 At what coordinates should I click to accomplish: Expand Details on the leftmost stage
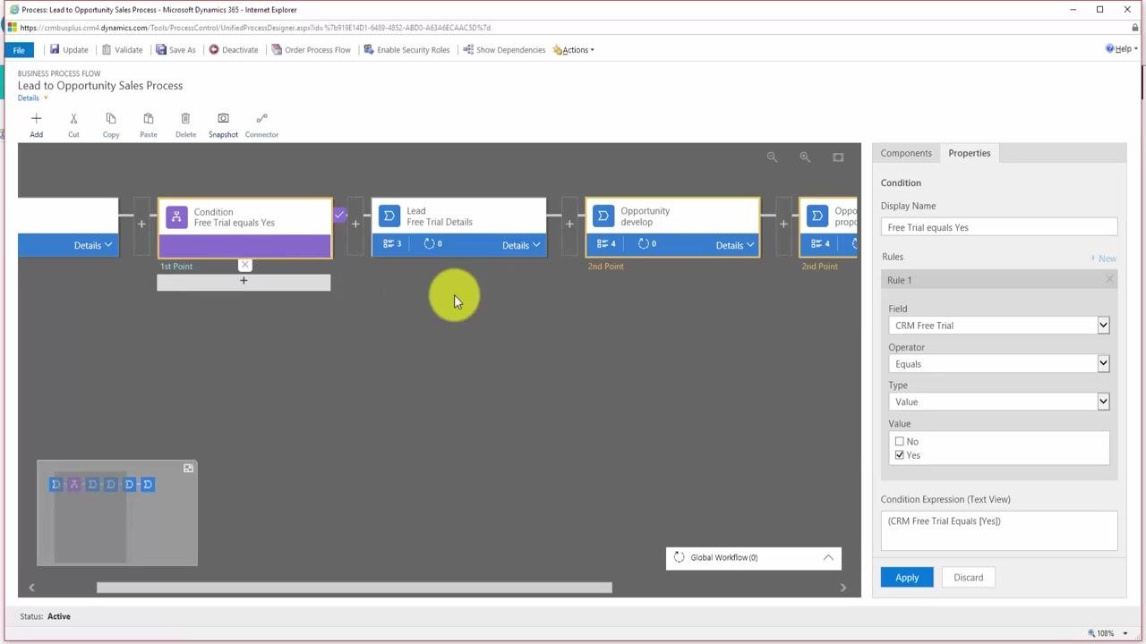[x=93, y=245]
